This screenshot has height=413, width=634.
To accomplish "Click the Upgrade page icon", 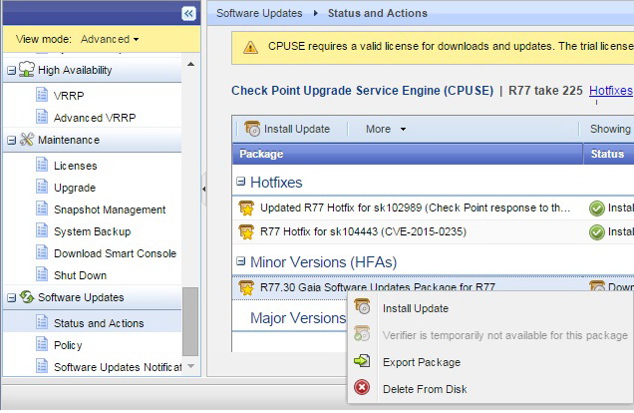I will point(42,187).
